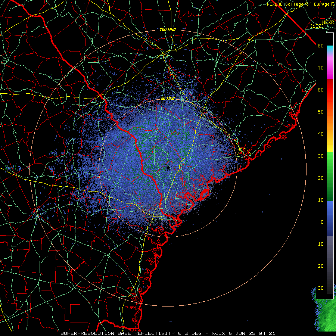Click the "50 NMI" range ring label

[168, 99]
